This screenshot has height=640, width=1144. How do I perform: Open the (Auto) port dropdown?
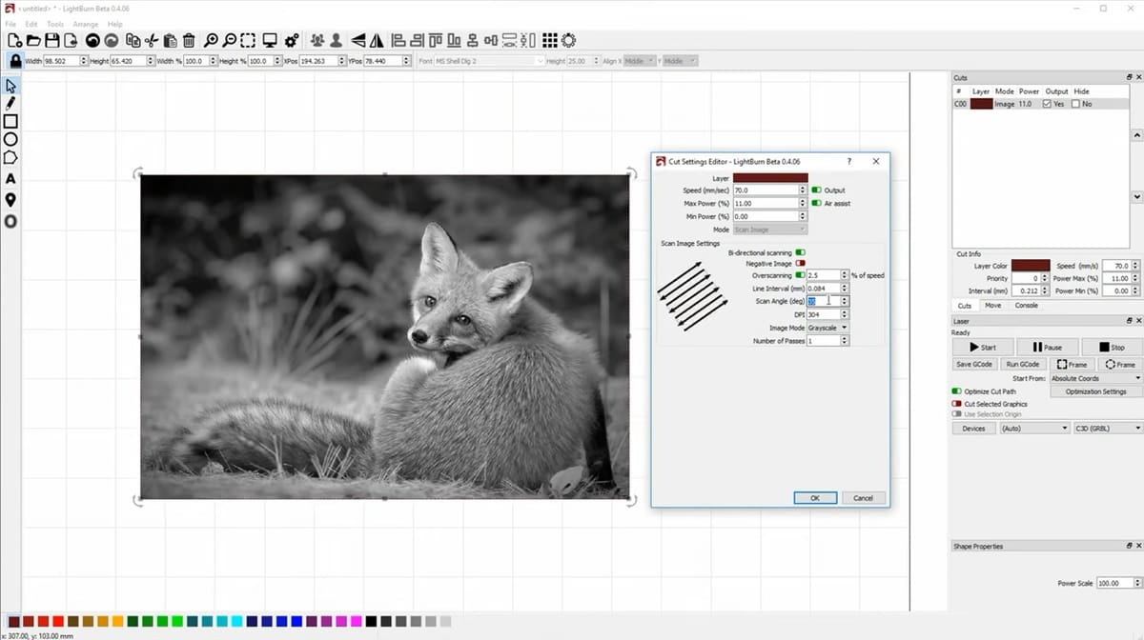(1033, 429)
